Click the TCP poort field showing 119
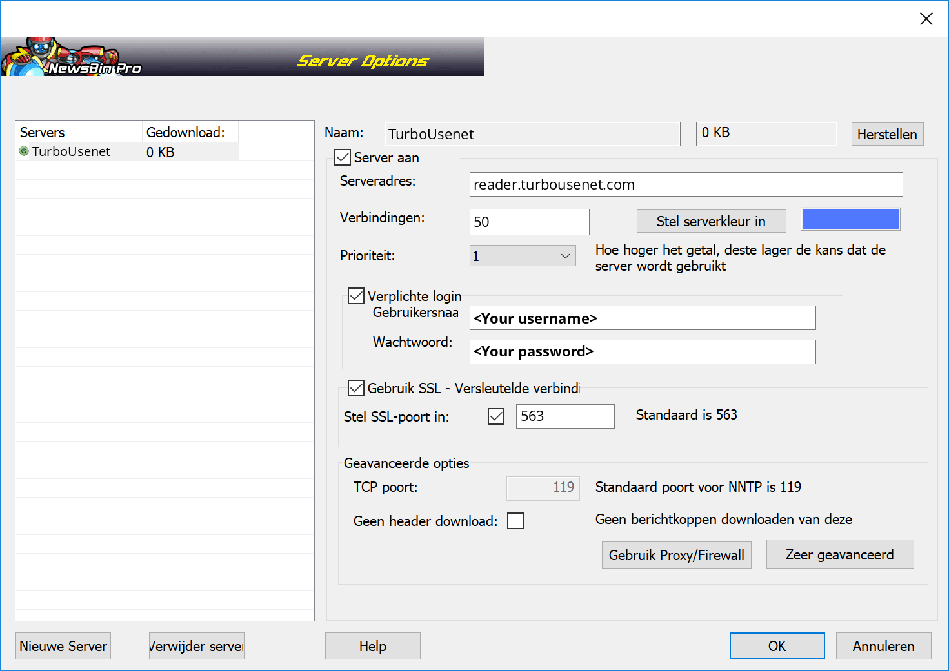This screenshot has height=671, width=949. pos(543,488)
